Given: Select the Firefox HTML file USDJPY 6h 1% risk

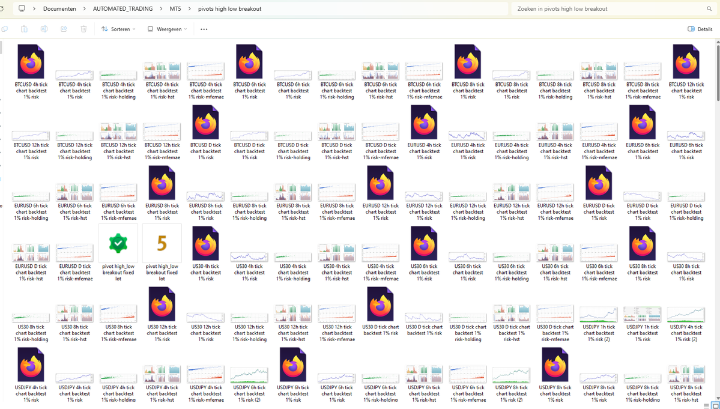Looking at the screenshot, I should point(293,365).
